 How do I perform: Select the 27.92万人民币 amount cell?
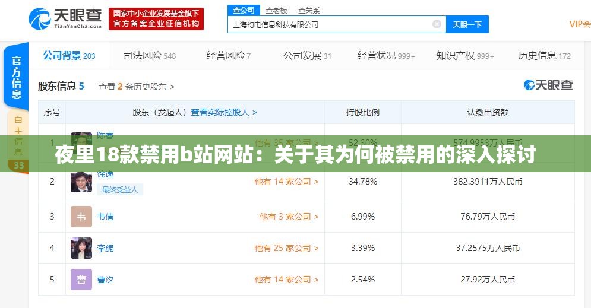point(488,280)
